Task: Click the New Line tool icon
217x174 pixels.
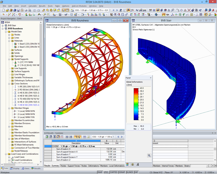Action: click(9, 14)
